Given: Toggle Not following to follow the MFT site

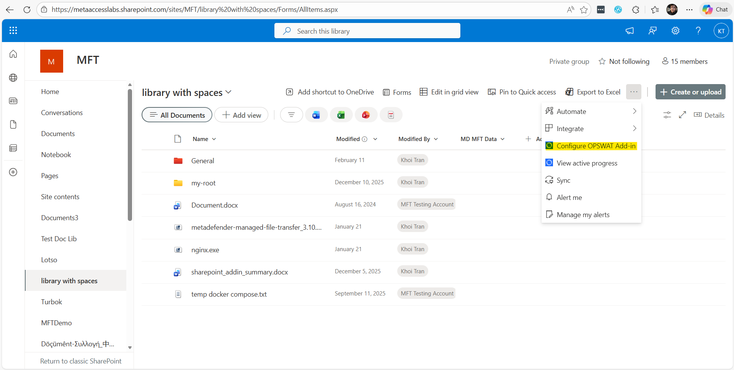Looking at the screenshot, I should pos(624,61).
